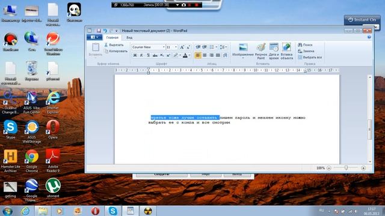Toggle italic (К) formatting
385x216 pixels.
click(141, 55)
